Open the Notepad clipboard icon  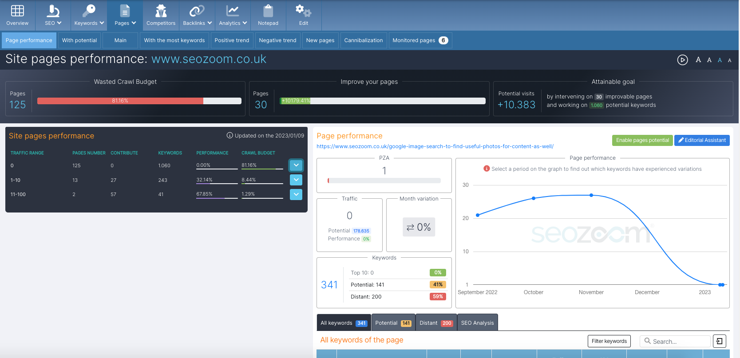click(268, 15)
